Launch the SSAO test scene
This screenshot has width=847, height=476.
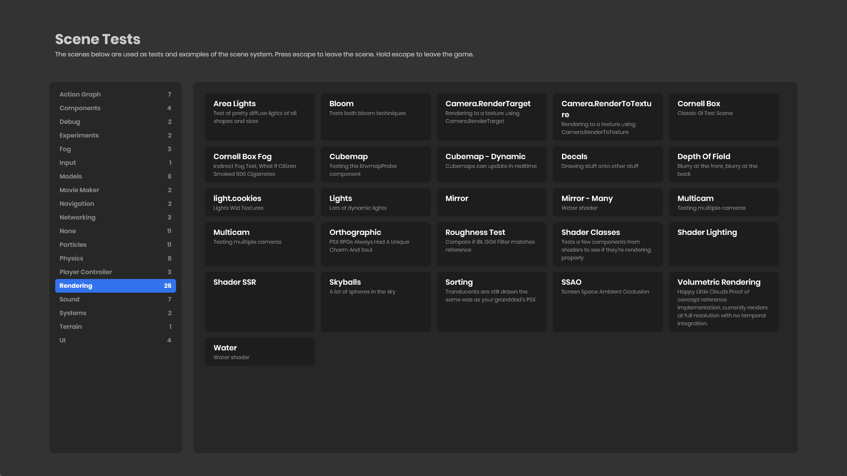click(607, 301)
